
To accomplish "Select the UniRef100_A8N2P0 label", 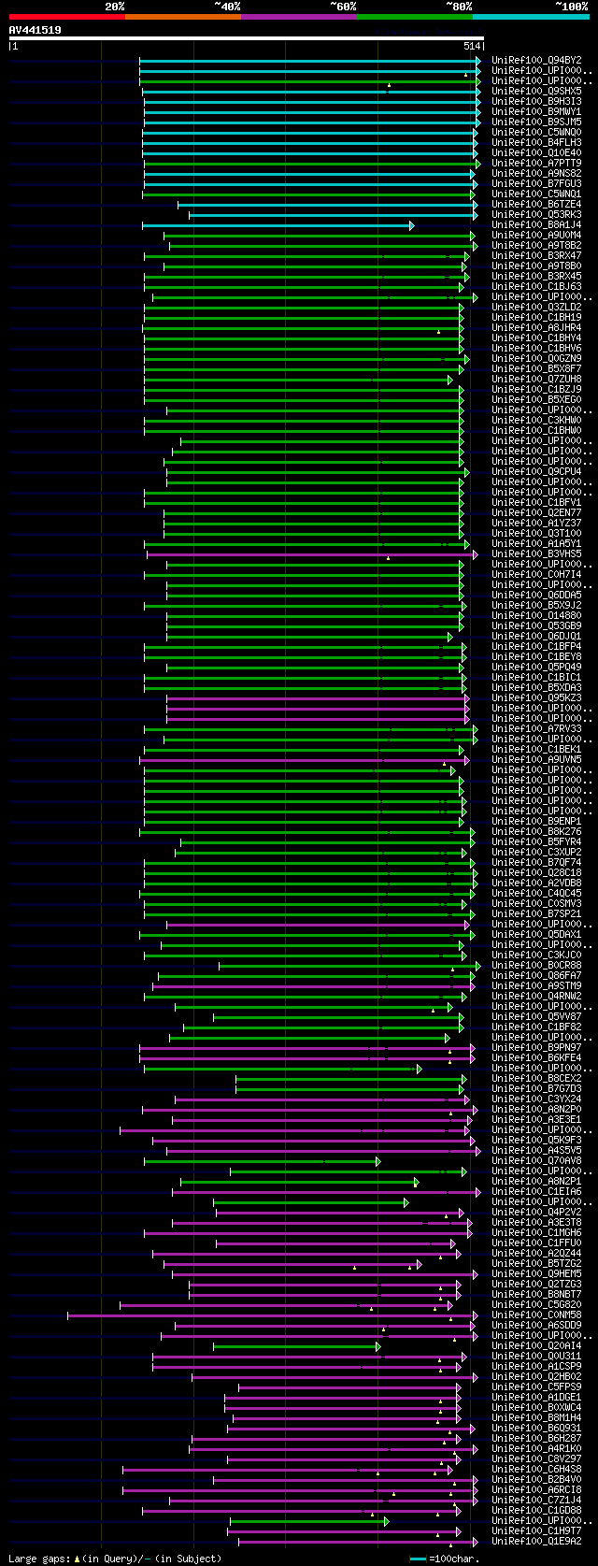I will tap(536, 1109).
